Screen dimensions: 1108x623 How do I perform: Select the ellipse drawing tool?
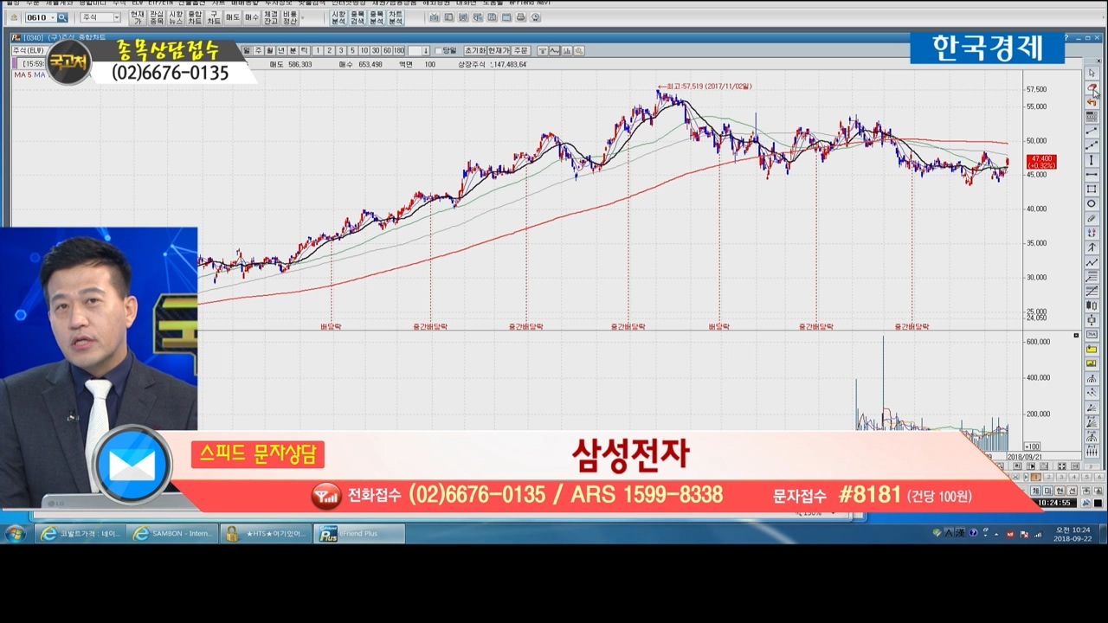1092,204
